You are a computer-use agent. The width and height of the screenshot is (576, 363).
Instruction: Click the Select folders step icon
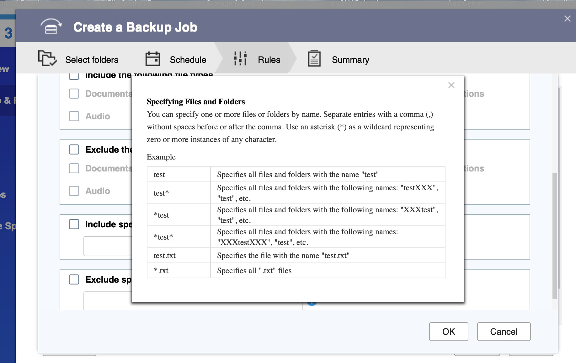click(47, 58)
